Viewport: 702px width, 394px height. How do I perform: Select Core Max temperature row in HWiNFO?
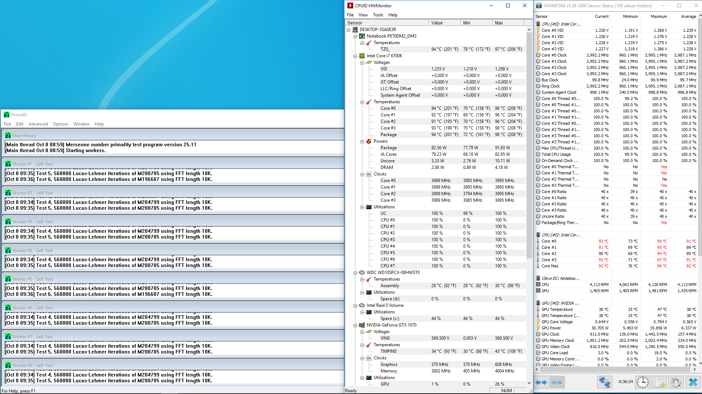616,266
